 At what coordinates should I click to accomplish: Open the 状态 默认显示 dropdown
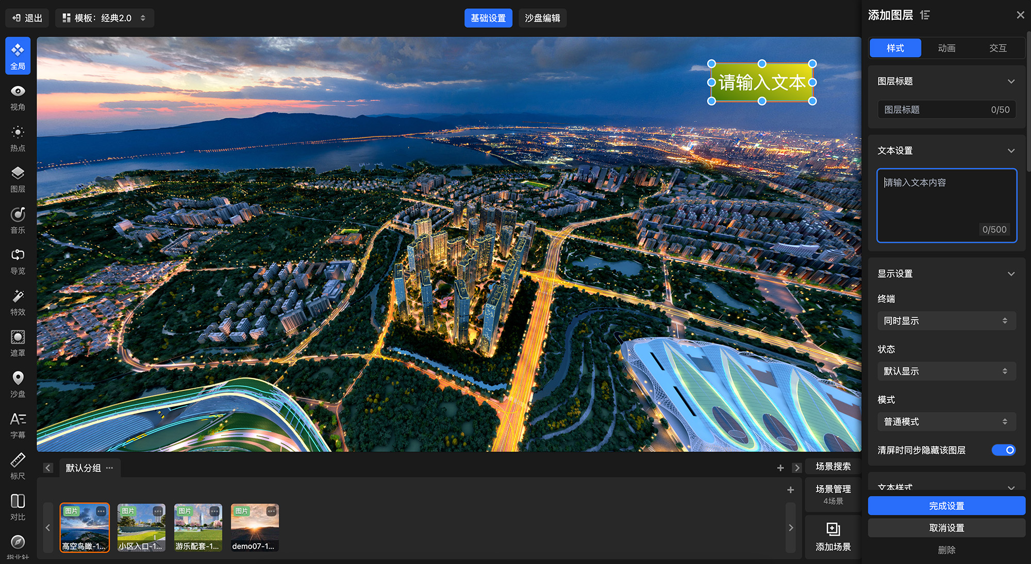946,371
